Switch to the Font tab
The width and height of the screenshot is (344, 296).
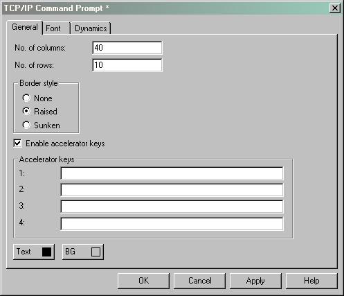point(56,28)
